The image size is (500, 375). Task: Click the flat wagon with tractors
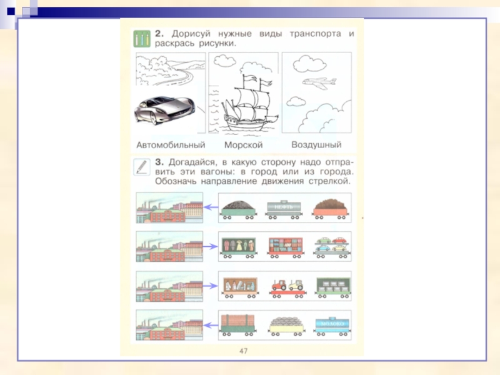pos(288,289)
